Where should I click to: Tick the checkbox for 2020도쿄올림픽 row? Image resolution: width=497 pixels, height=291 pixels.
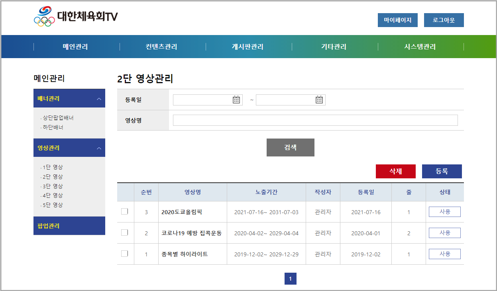(x=125, y=211)
